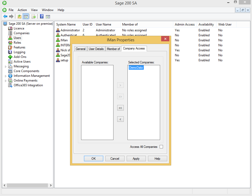Expand the Information Management node

pyautogui.click(x=6, y=76)
